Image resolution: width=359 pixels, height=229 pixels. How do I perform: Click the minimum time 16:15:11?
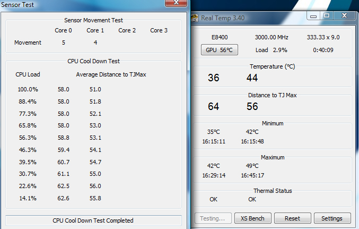214,141
